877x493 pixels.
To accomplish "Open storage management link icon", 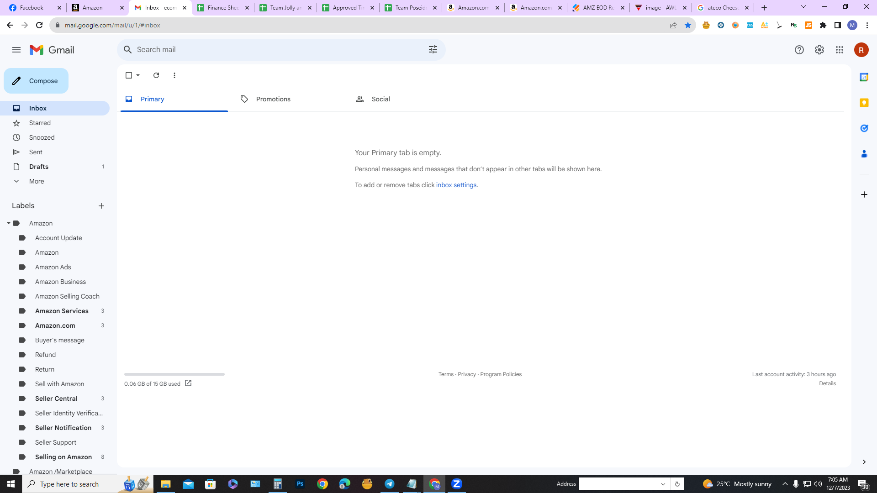I will tap(188, 383).
